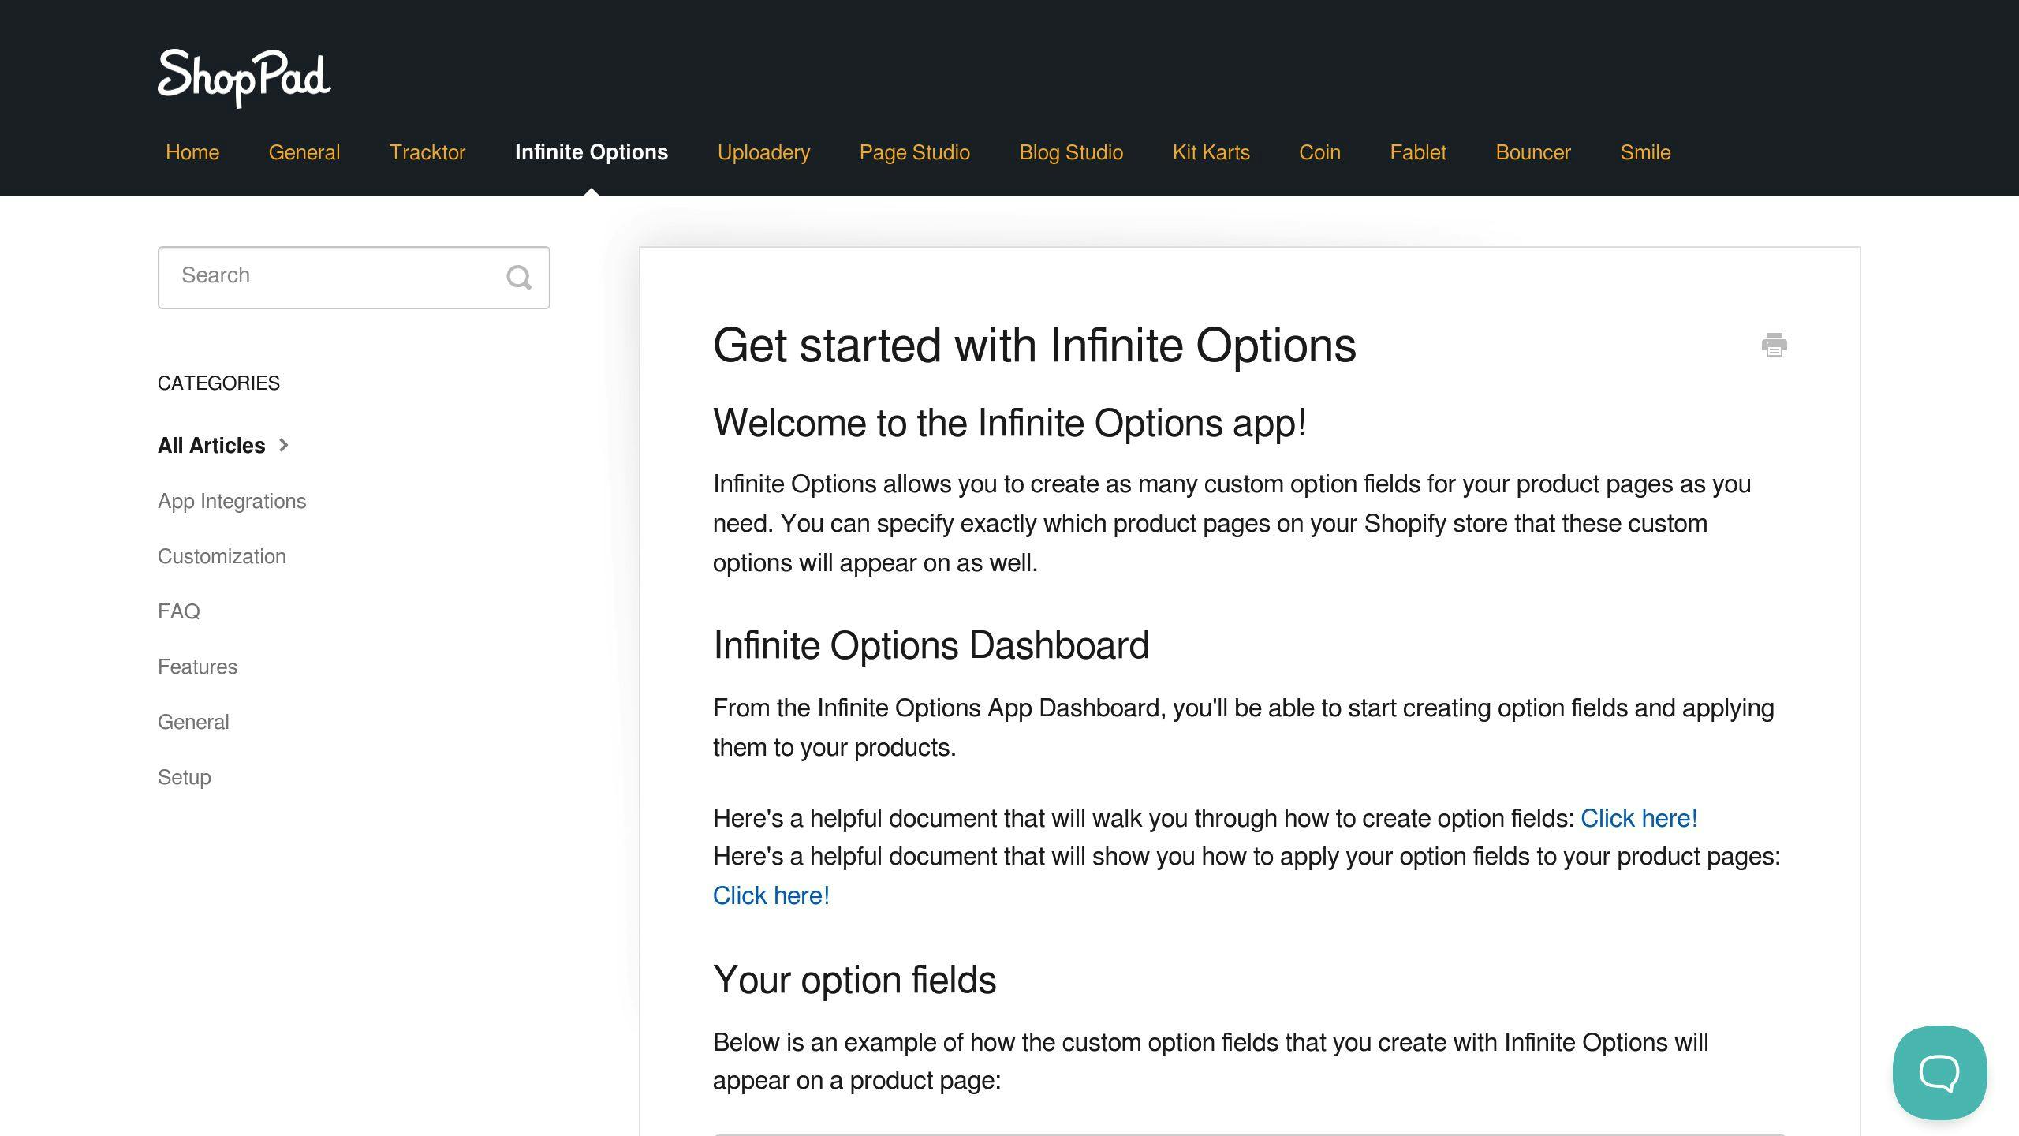The width and height of the screenshot is (2019, 1136).
Task: Open the Uploadery section
Action: (x=763, y=152)
